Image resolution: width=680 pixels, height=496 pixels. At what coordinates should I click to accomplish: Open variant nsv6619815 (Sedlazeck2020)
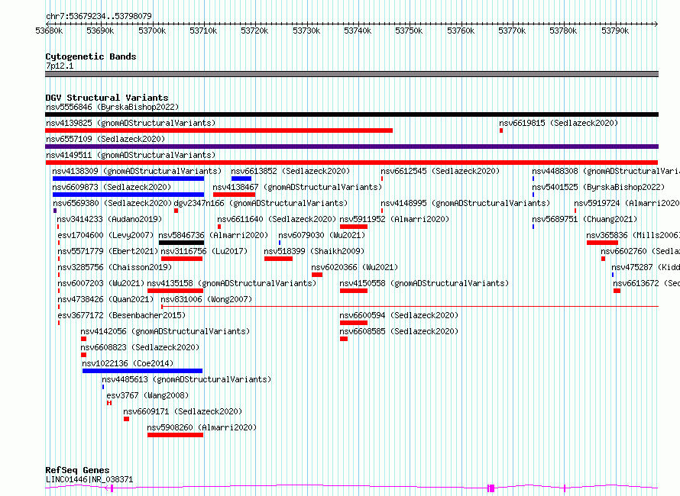[x=559, y=123]
